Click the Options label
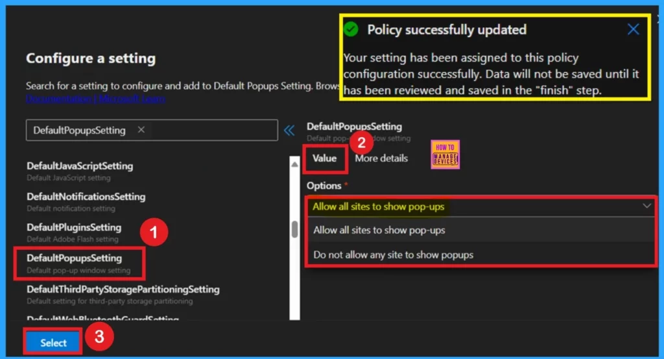Viewport: 664px width, 359px height. coord(324,186)
